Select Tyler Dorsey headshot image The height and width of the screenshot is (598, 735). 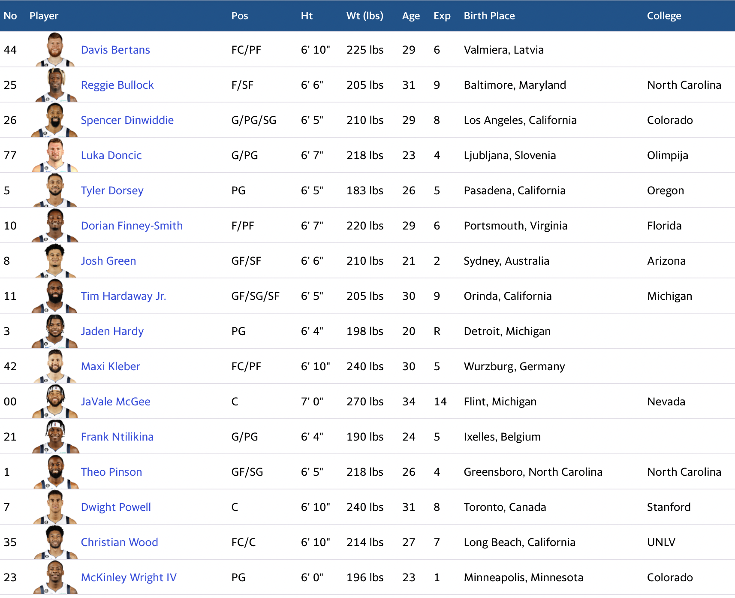pyautogui.click(x=55, y=190)
